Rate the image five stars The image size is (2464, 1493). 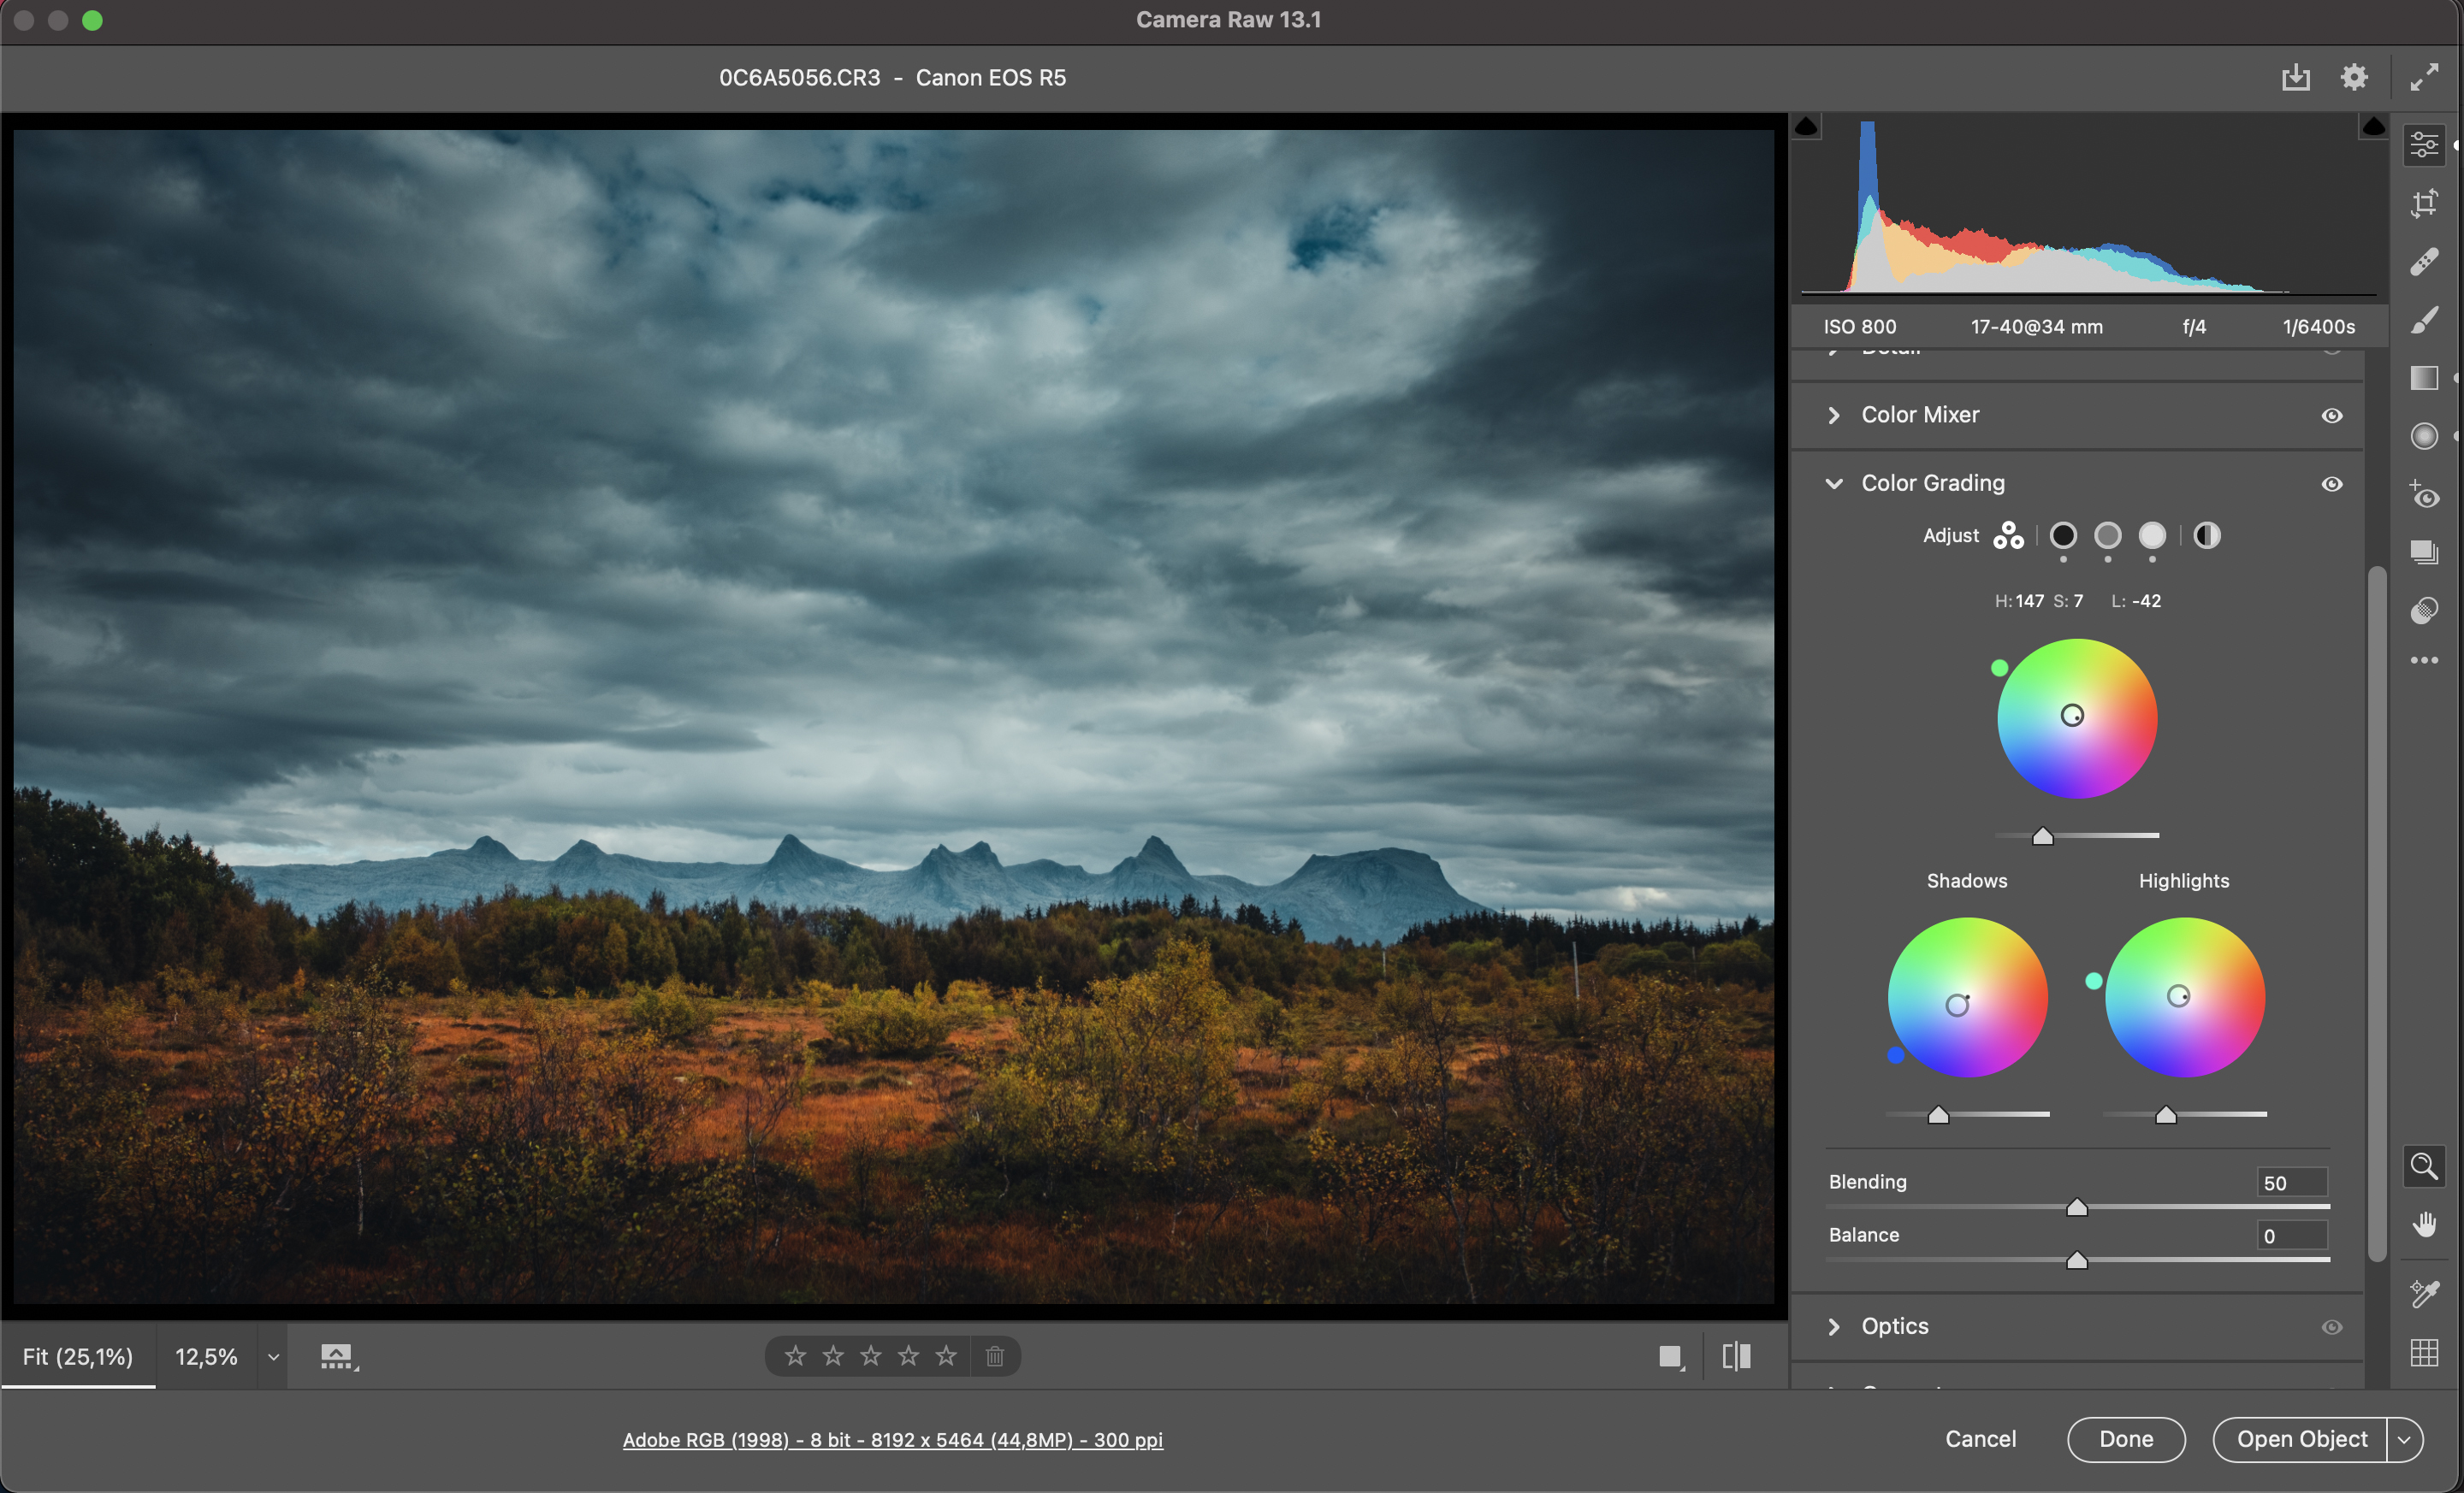pyautogui.click(x=946, y=1356)
